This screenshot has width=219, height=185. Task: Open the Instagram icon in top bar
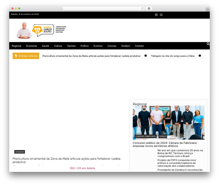(x=156, y=15)
